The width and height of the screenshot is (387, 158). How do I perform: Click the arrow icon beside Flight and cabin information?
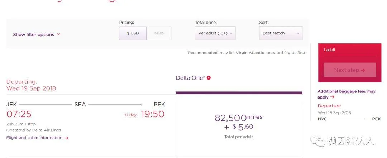pyautogui.click(x=66, y=138)
